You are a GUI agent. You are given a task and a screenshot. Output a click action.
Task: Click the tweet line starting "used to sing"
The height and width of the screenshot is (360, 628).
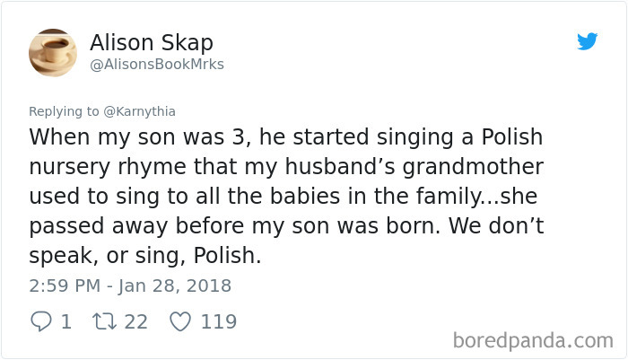(283, 197)
